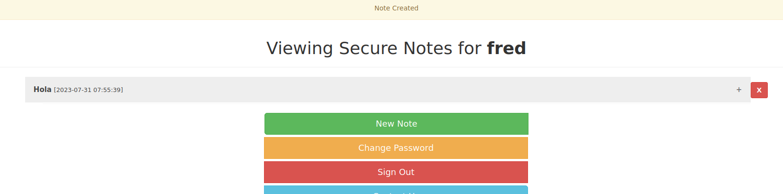Screen dimensions: 783x194
Task: Click the Note Created notification text
Action: 396,8
